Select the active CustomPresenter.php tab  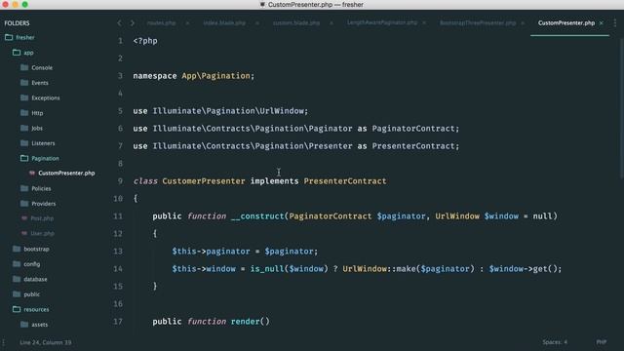pos(566,23)
